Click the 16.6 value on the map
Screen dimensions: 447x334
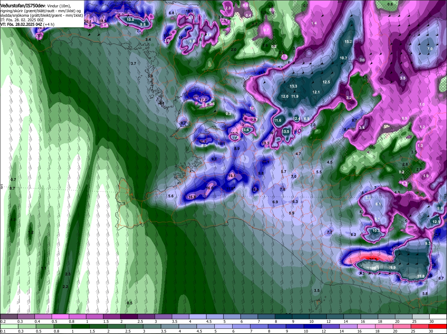246,130
